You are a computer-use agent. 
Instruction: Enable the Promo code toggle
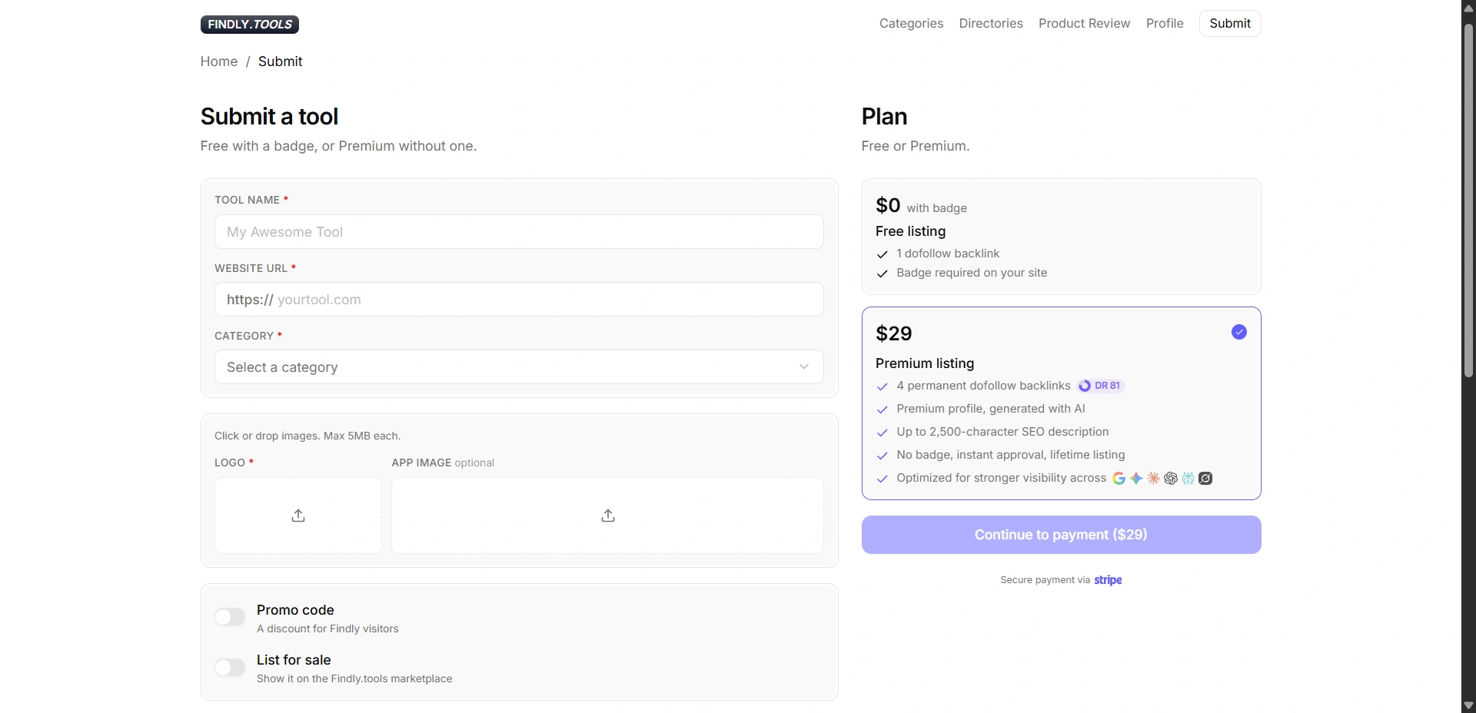coord(230,617)
